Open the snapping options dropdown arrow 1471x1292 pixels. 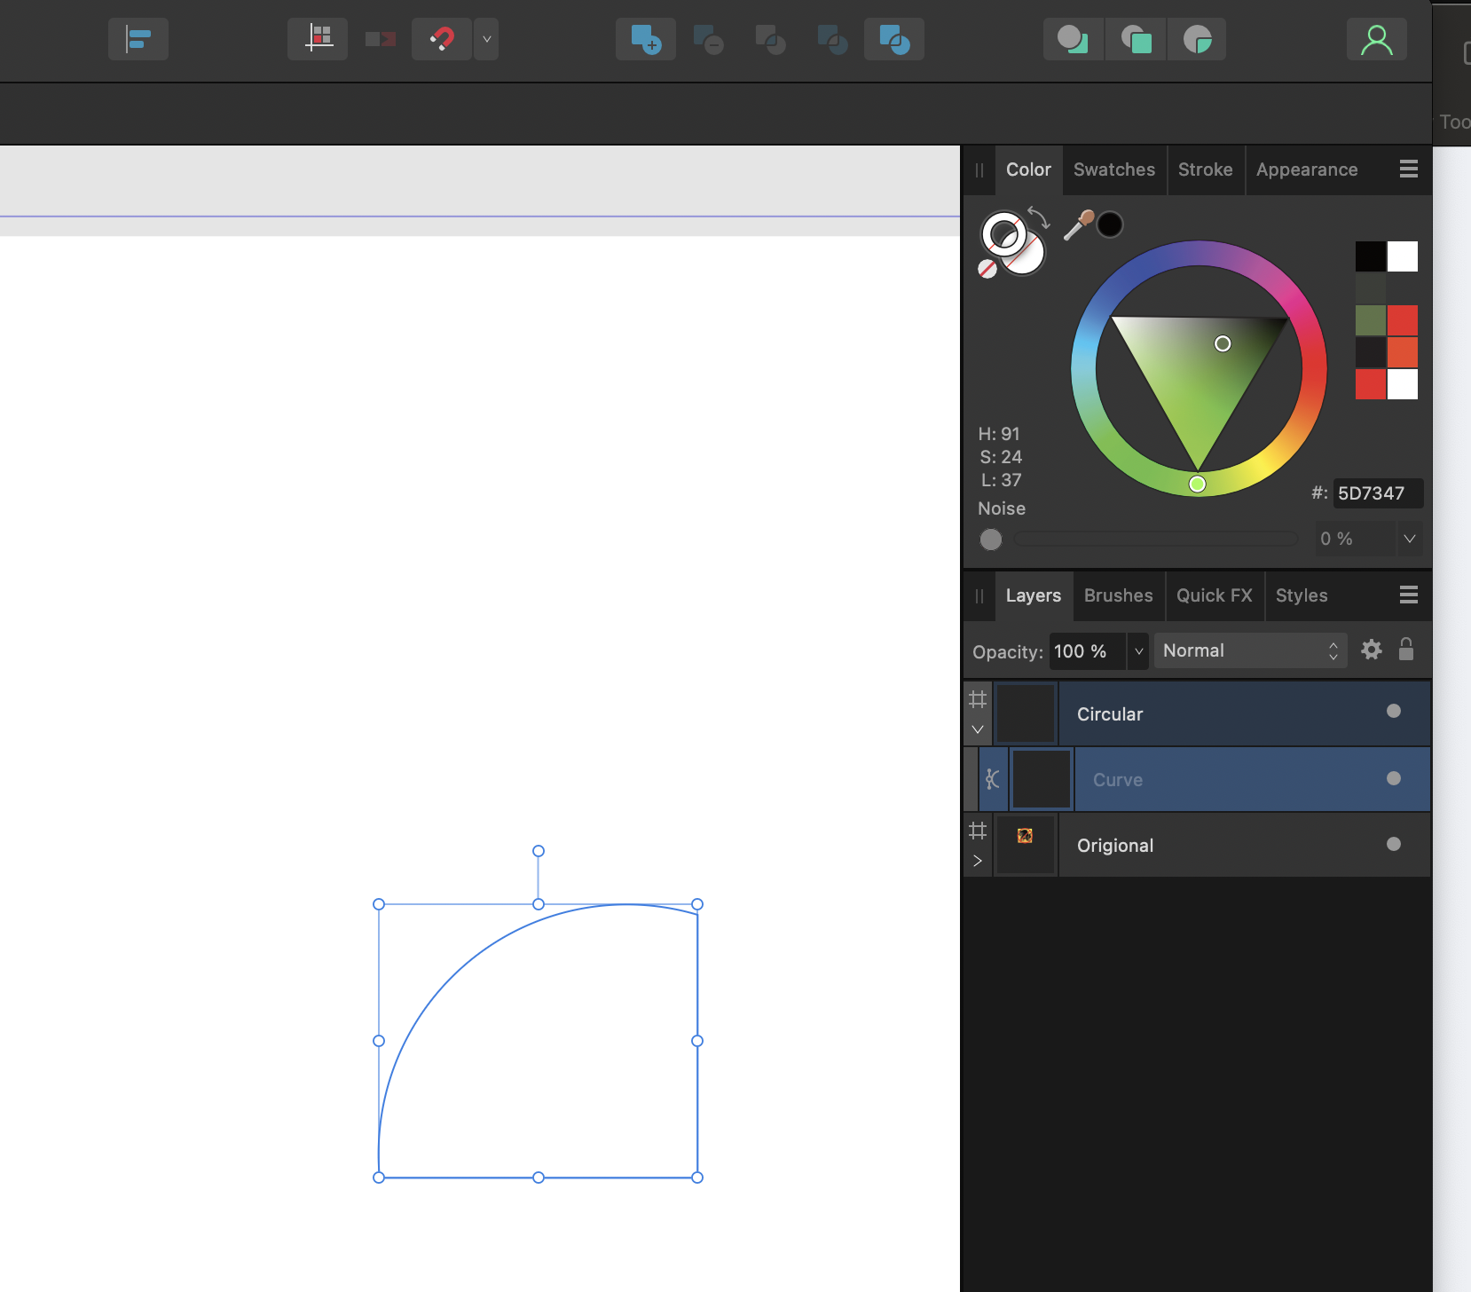click(486, 39)
